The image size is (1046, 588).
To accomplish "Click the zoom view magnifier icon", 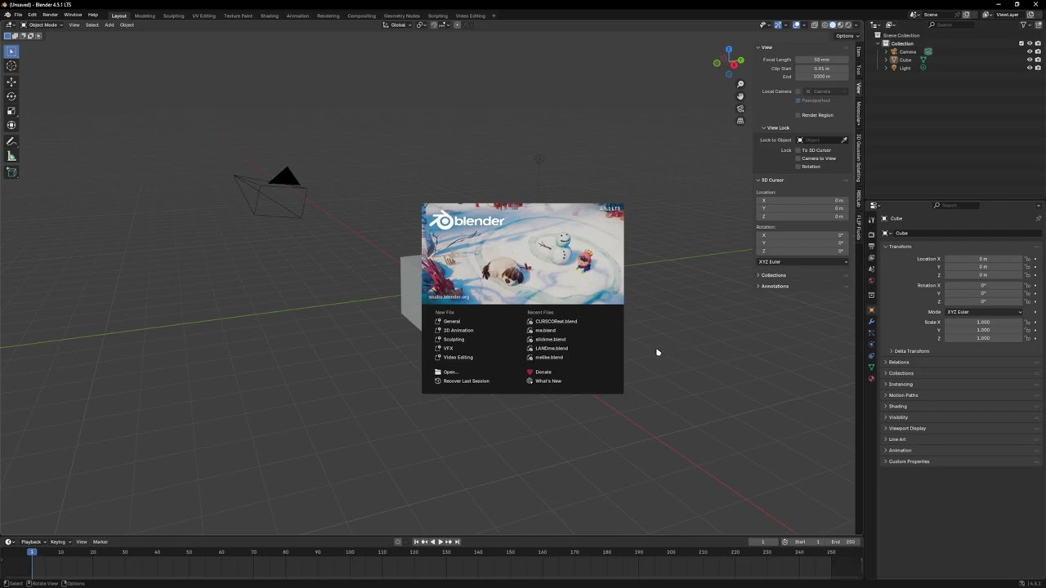I will click(x=740, y=84).
